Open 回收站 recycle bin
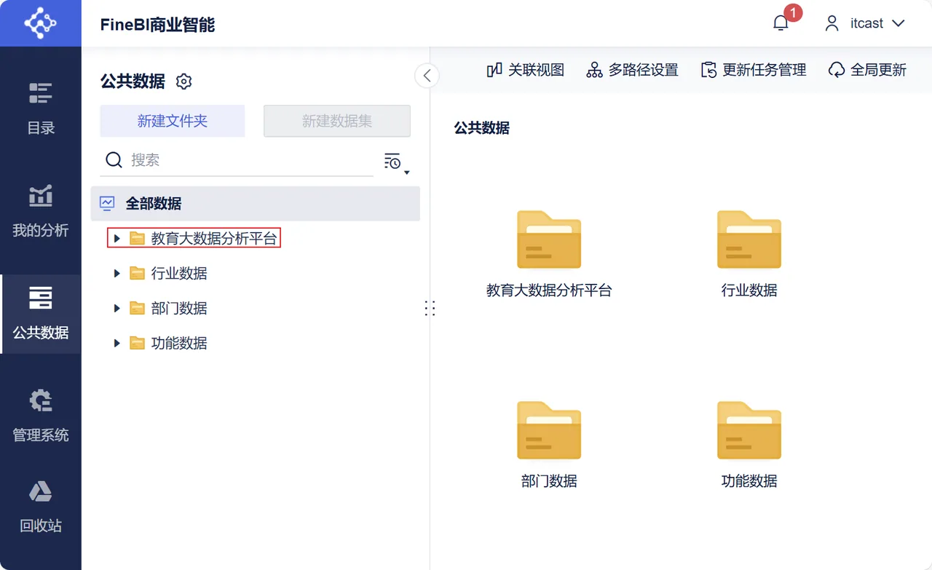932x570 pixels. coord(41,507)
